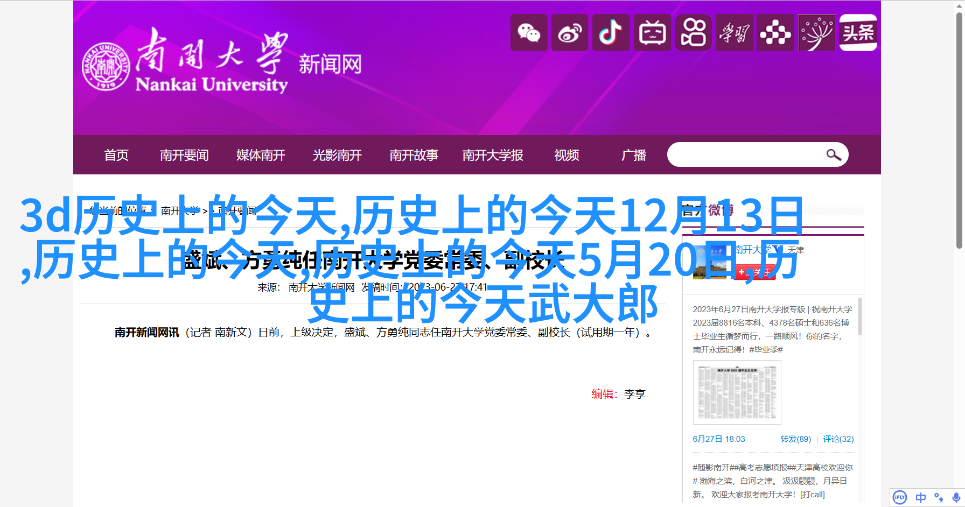The width and height of the screenshot is (965, 507).
Task: Open the Kuaishou camera icon
Action: [x=693, y=33]
